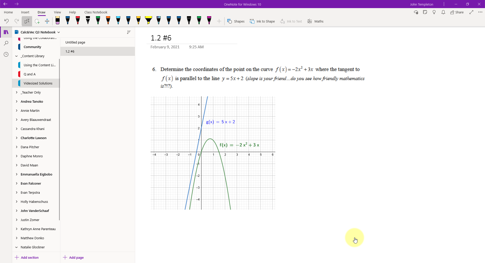Click the Share button
Image resolution: width=485 pixels, height=263 pixels.
pos(457,12)
